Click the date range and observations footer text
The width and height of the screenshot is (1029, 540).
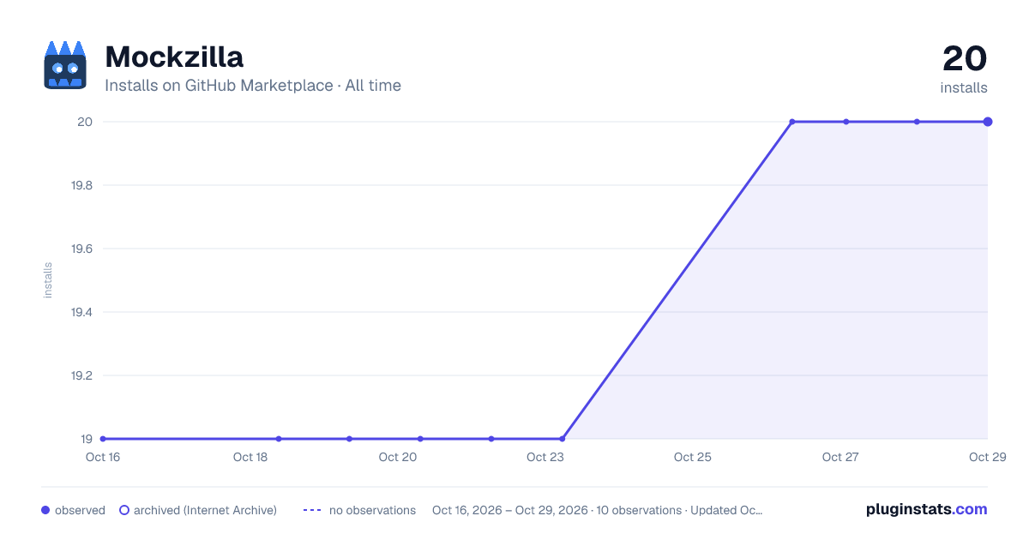pyautogui.click(x=598, y=510)
